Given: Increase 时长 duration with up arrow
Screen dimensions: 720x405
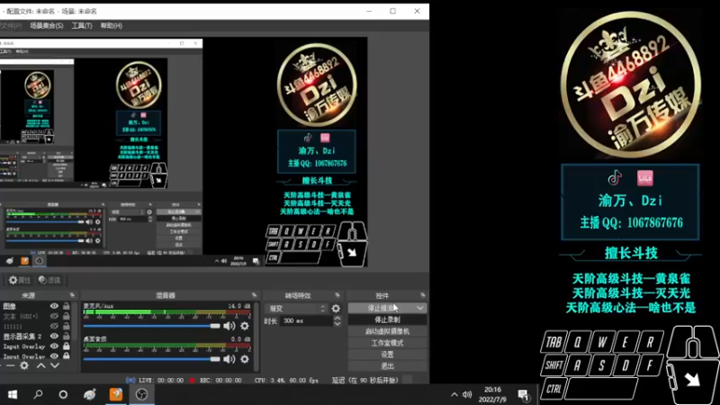Looking at the screenshot, I should [x=337, y=319].
